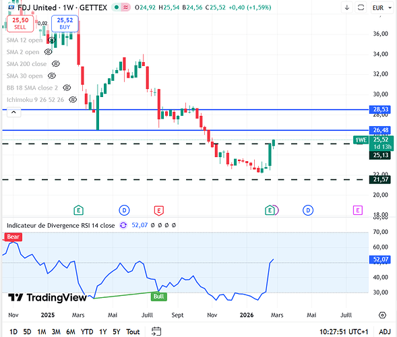Toggle visibility of SMA 12 open
Viewport: 397px width, 337px height.
(52, 40)
